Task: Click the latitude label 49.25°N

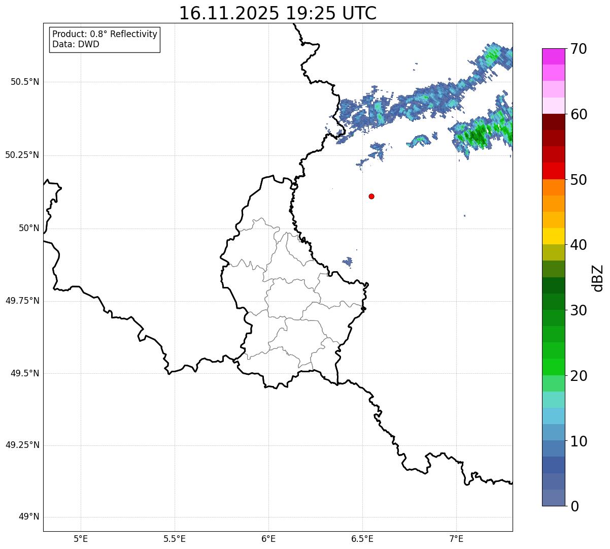Action: coord(22,445)
